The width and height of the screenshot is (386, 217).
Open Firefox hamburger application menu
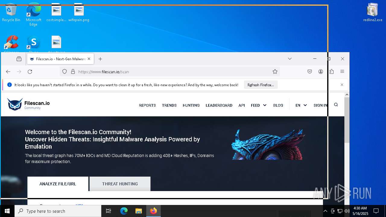(x=342, y=71)
